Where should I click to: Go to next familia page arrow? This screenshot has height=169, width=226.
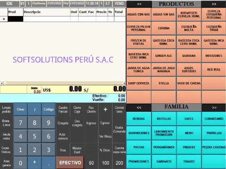(214, 108)
